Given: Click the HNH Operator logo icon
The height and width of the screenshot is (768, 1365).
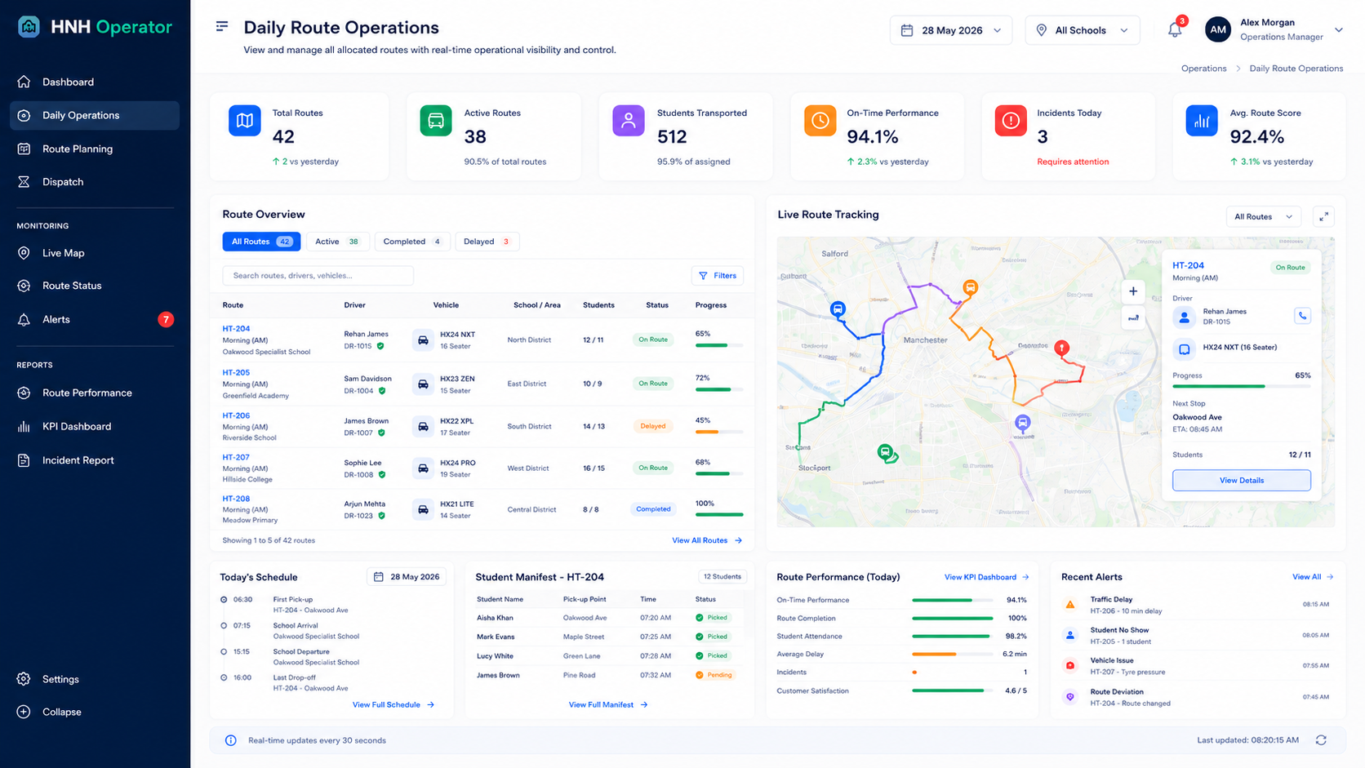Looking at the screenshot, I should pos(29,27).
